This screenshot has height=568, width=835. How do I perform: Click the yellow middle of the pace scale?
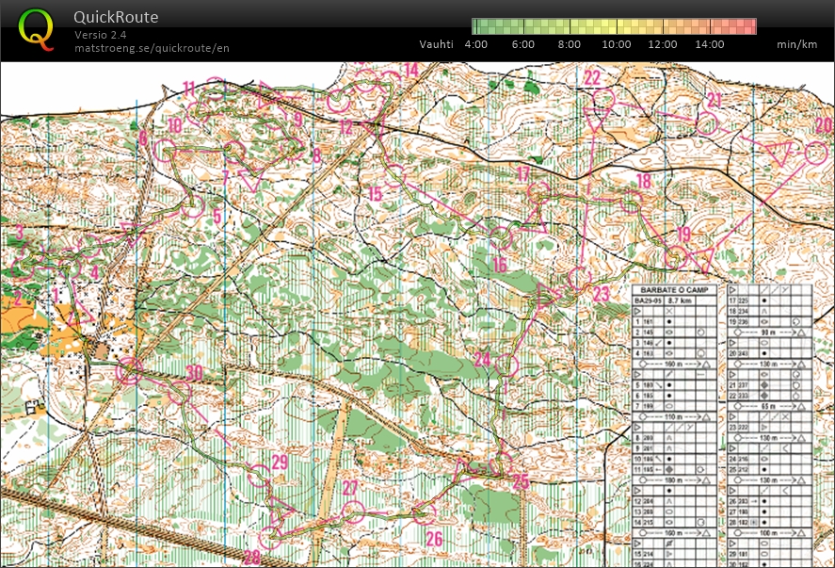614,26
